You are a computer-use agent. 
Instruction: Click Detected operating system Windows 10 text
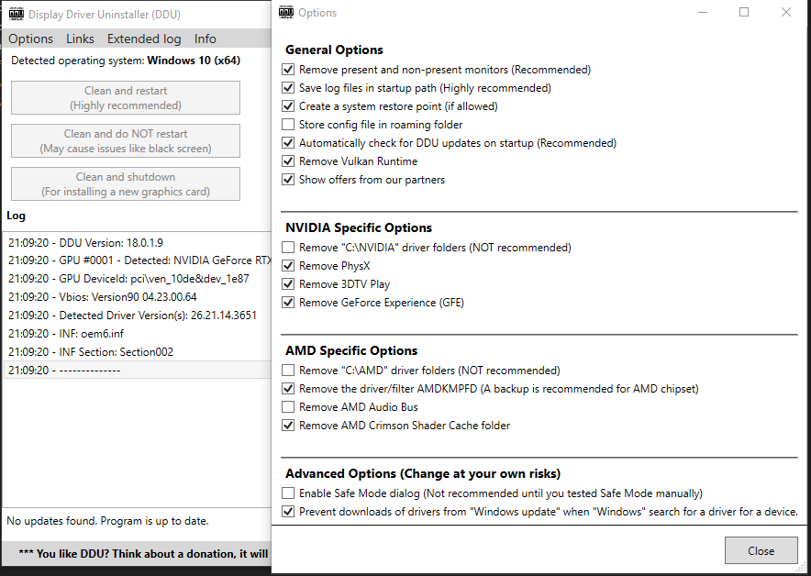click(x=126, y=61)
